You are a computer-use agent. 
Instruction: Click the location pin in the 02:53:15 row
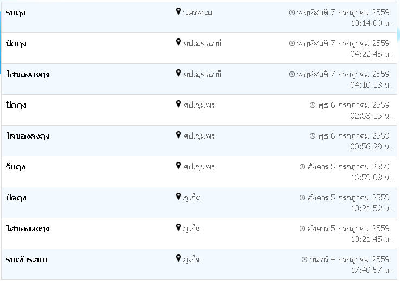coord(179,104)
